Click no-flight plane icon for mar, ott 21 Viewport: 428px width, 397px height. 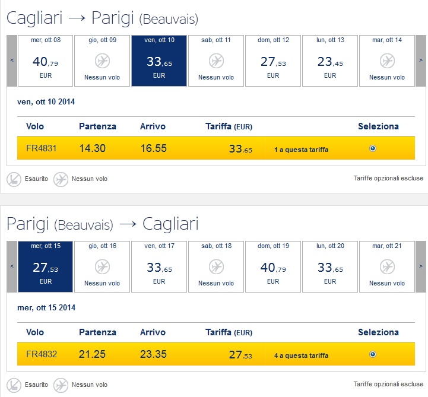(x=387, y=266)
